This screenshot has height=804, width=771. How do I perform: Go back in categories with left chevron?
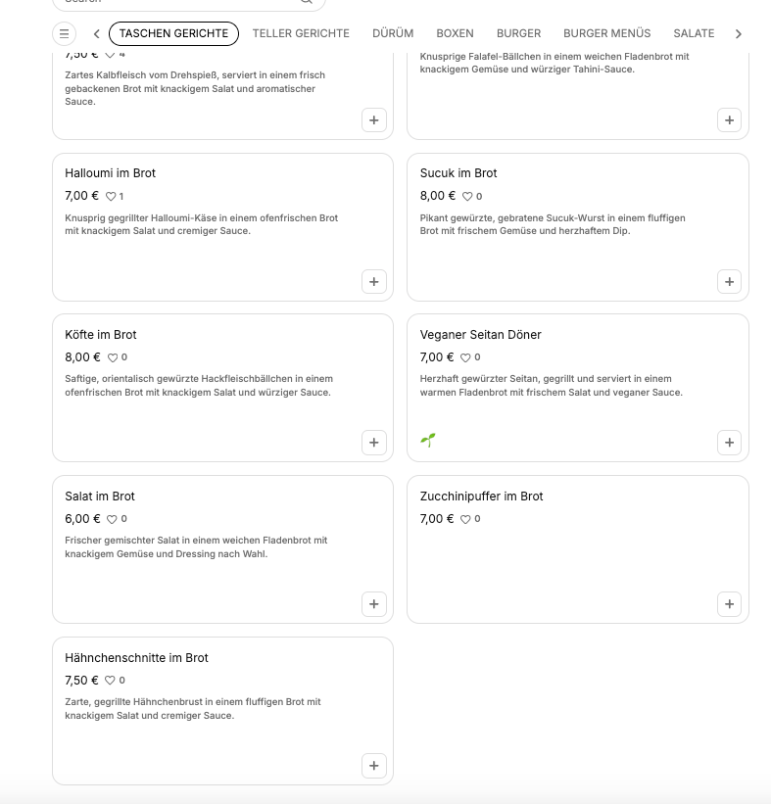[96, 34]
